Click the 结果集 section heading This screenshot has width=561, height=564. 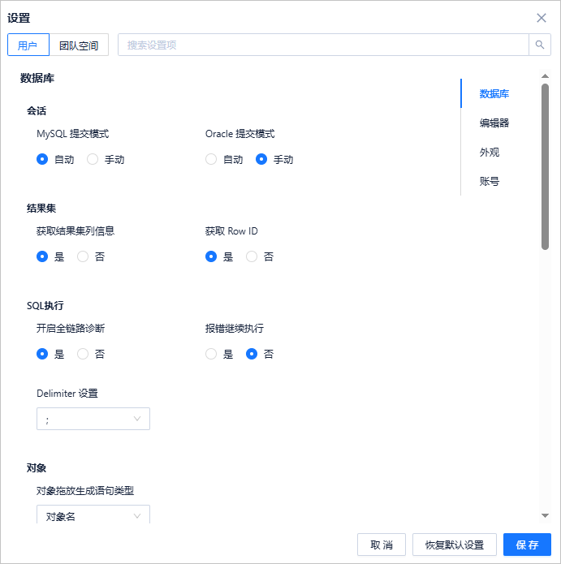coord(41,209)
